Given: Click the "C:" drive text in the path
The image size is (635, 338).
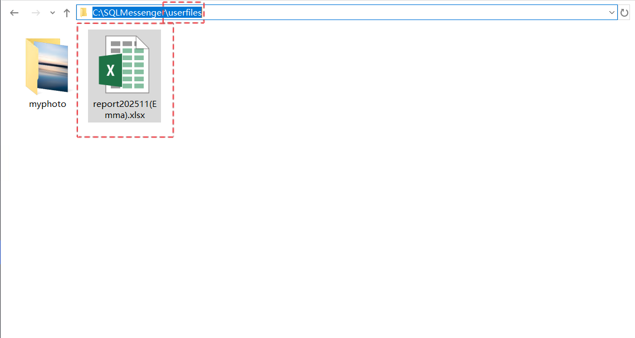Looking at the screenshot, I should click(96, 12).
